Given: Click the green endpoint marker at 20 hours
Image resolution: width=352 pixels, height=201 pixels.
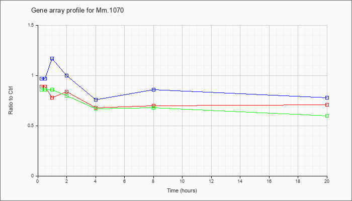Looking at the screenshot, I should click(x=327, y=116).
